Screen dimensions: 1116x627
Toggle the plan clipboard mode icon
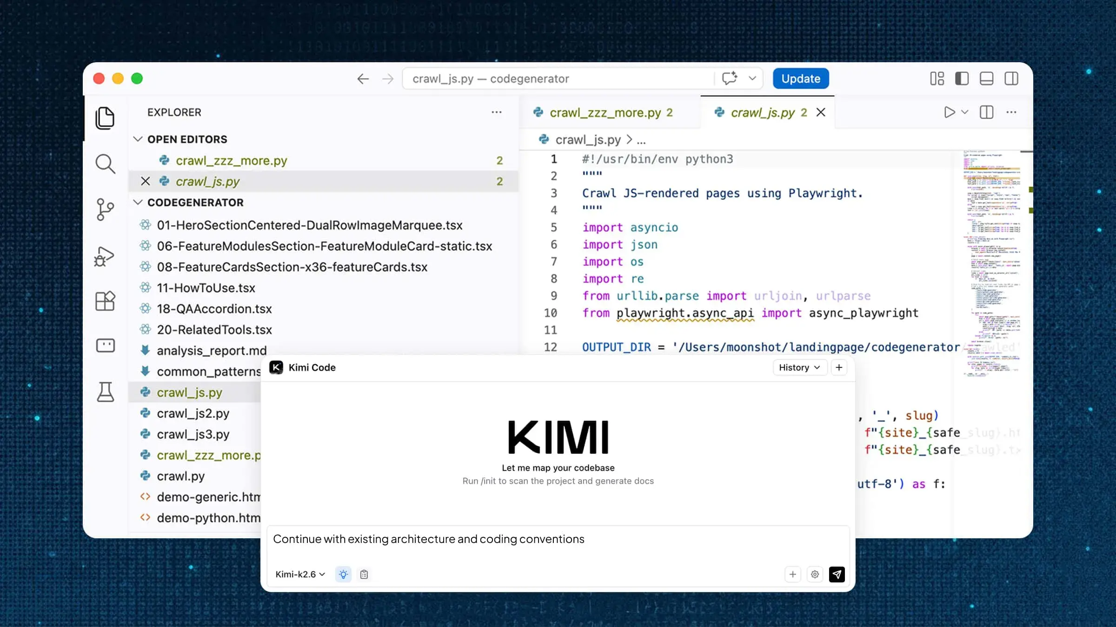pos(364,575)
